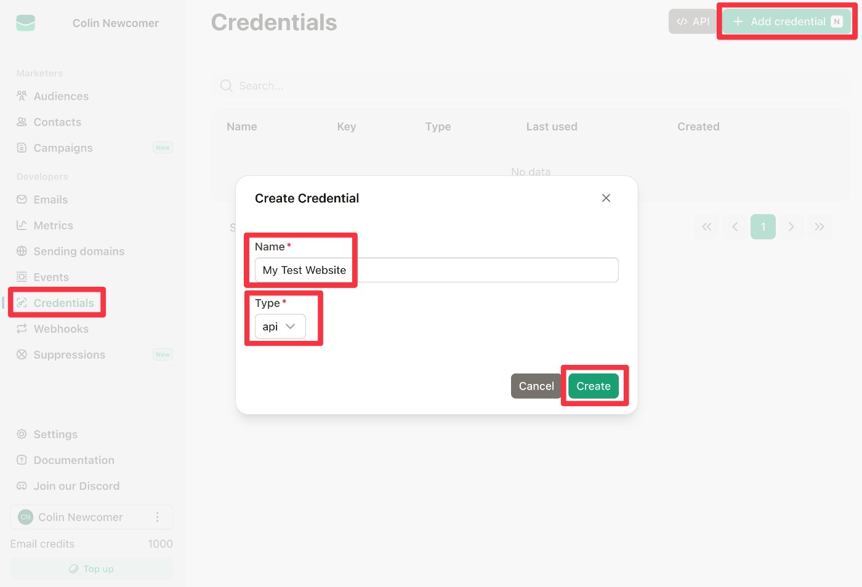Click the Metrics chart icon
Viewport: 862px width, 587px height.
pos(22,225)
